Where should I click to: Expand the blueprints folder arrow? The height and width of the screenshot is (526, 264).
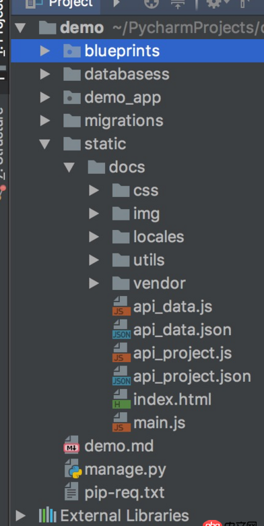45,51
